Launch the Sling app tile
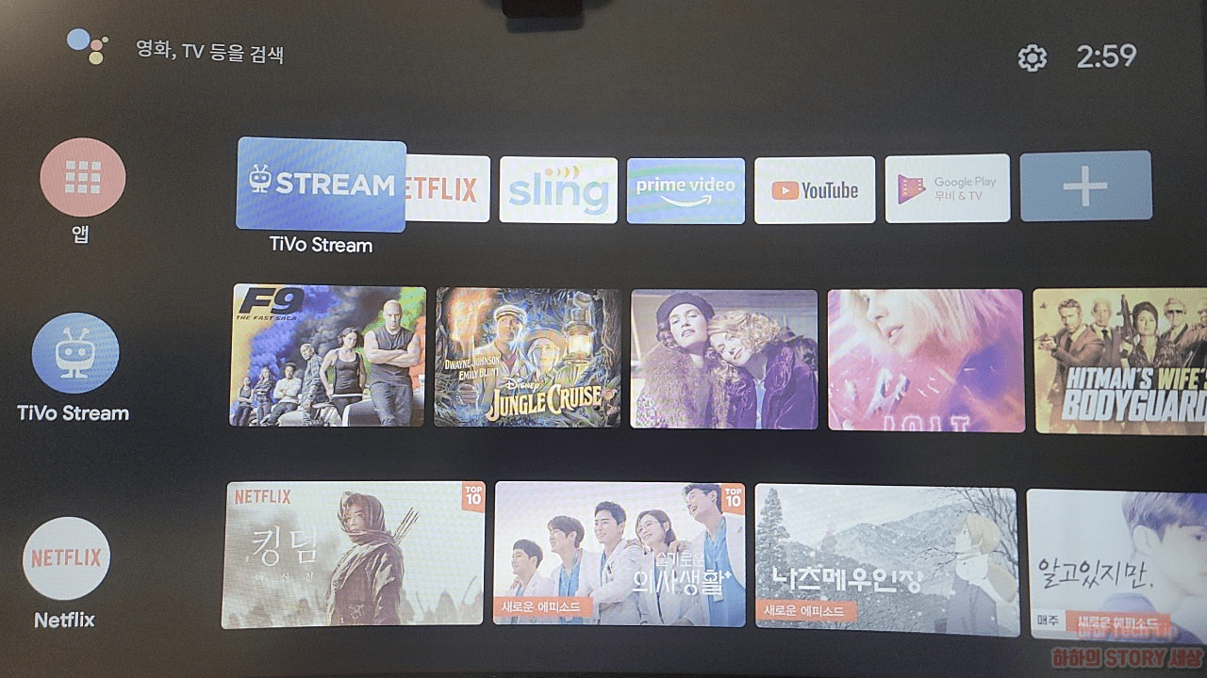Screen dimensions: 1207x678 pyautogui.click(x=558, y=190)
